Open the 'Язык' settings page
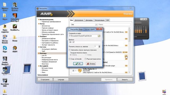 [x=44, y=72]
